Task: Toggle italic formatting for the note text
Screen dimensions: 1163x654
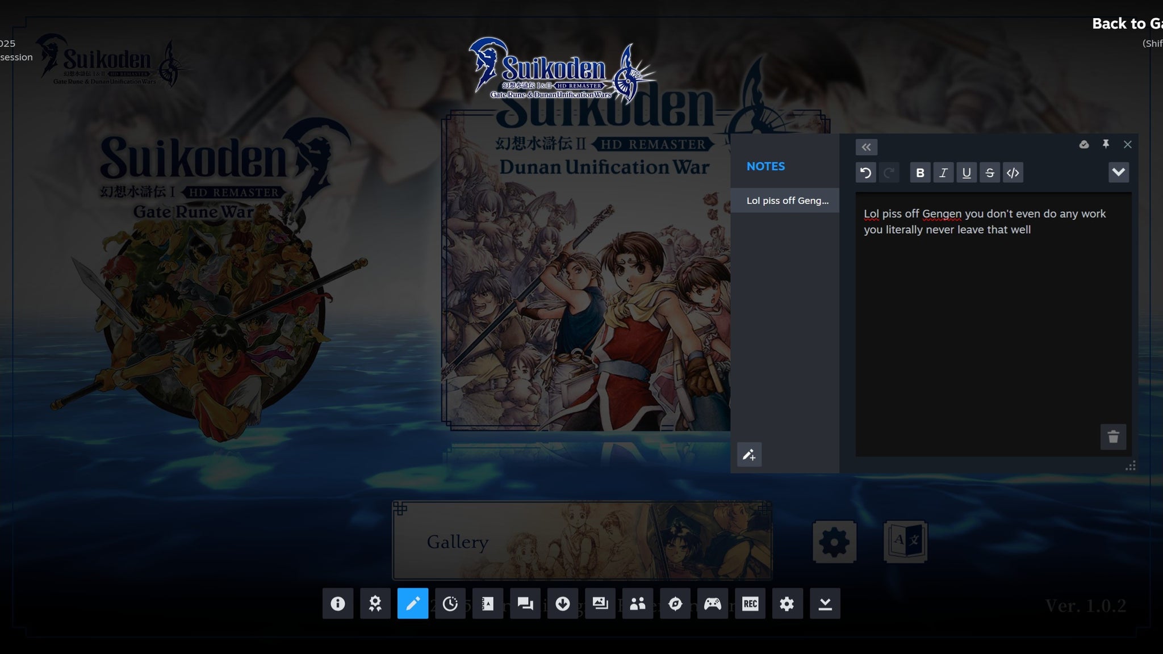Action: point(944,173)
